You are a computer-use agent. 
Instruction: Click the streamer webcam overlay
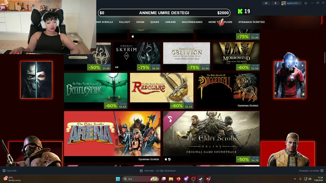coord(48,27)
